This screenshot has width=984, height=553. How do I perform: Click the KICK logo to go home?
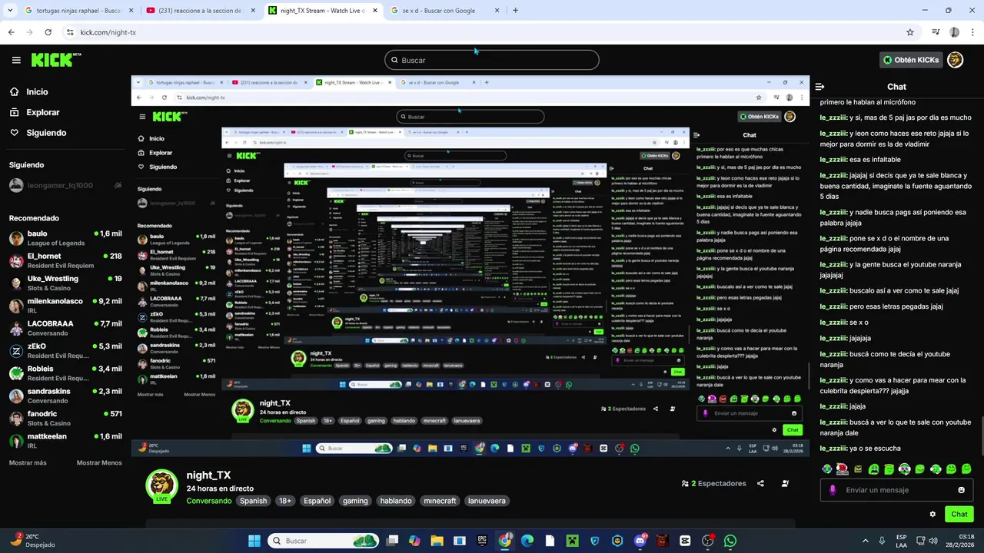(56, 60)
